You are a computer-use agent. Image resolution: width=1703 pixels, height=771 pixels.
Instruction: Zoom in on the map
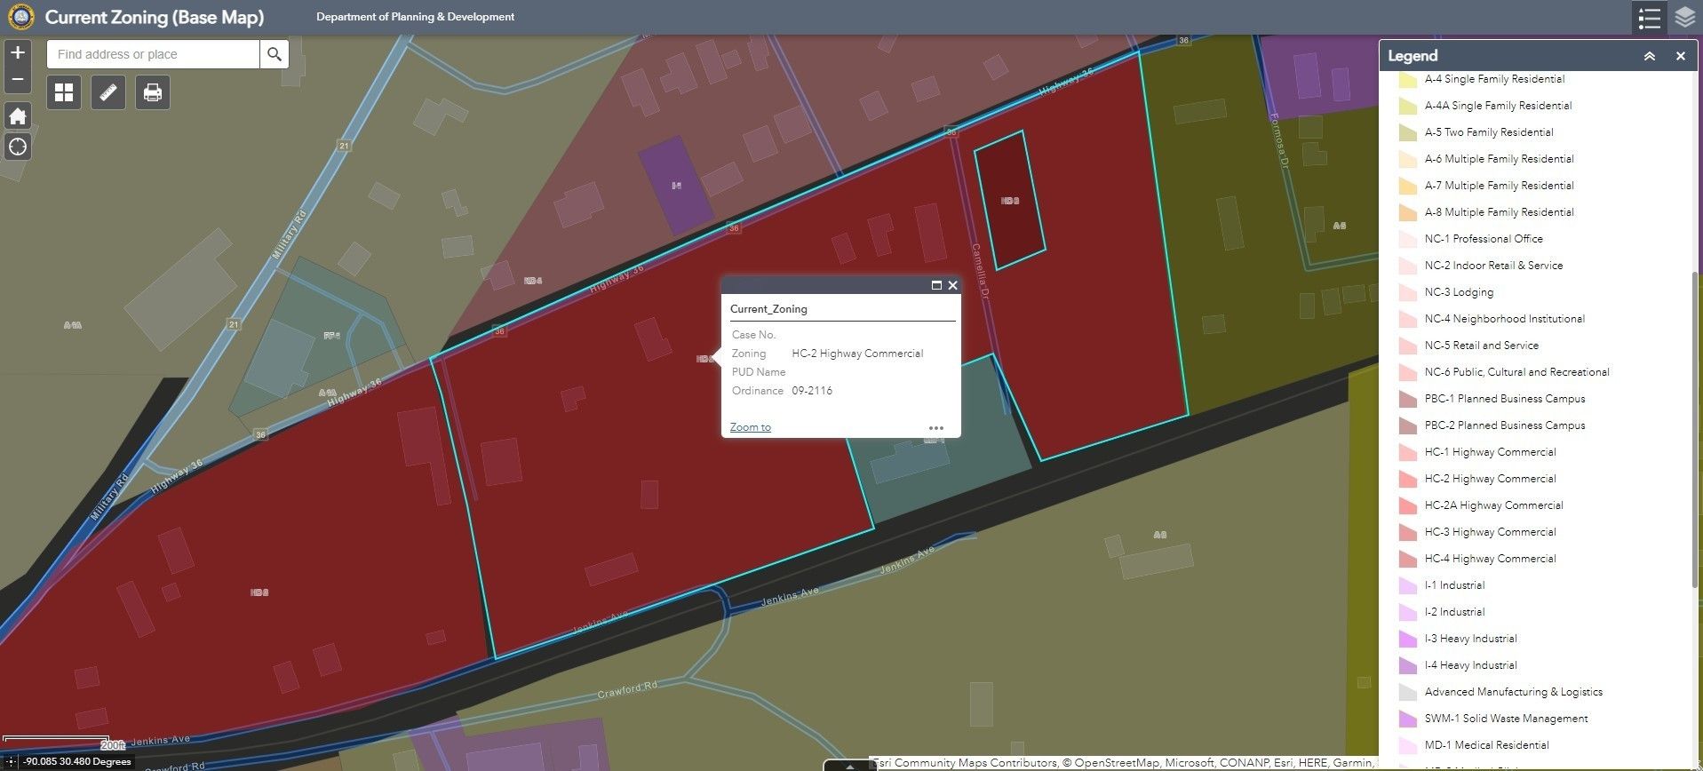pos(18,52)
